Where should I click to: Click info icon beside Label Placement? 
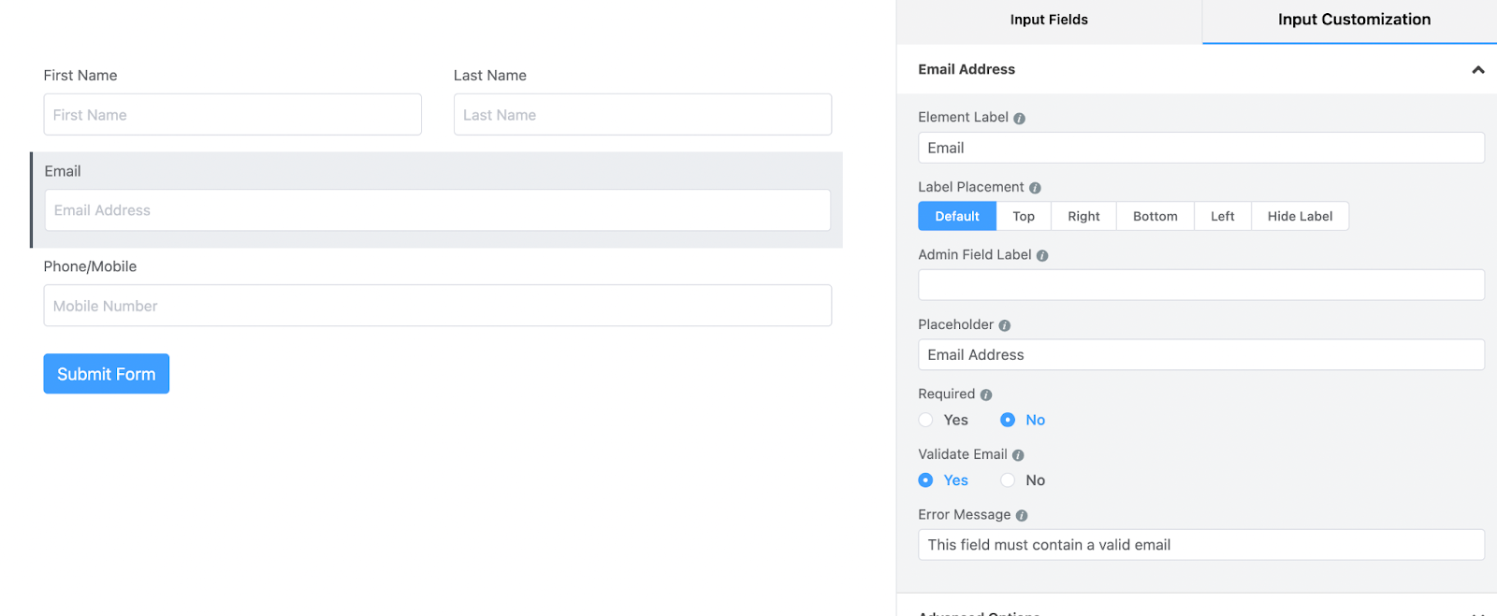click(1035, 188)
